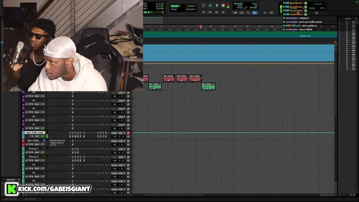Click the Default: 4/4 meter marker

(305, 36)
